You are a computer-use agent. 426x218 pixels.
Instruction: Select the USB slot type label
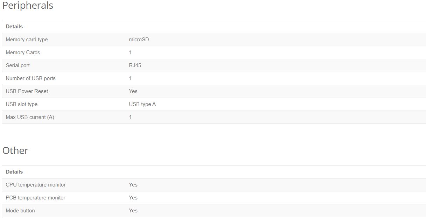(x=22, y=104)
